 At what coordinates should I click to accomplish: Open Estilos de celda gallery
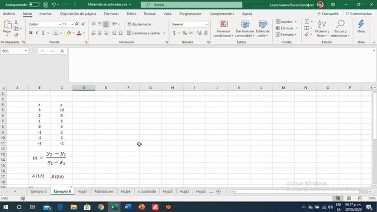(x=263, y=29)
